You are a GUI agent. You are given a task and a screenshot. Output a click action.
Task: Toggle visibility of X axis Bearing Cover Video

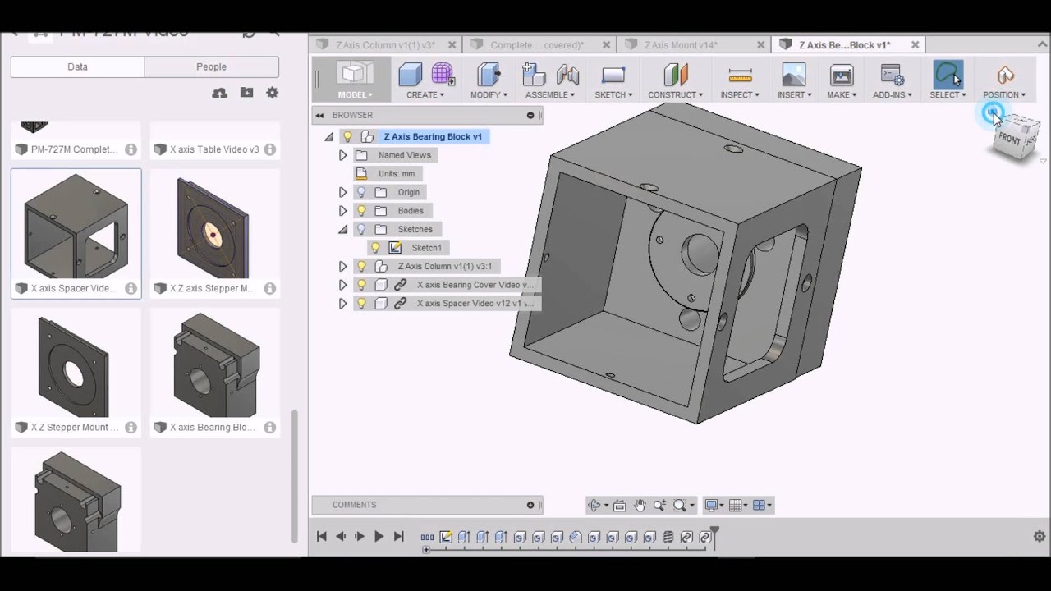[361, 285]
